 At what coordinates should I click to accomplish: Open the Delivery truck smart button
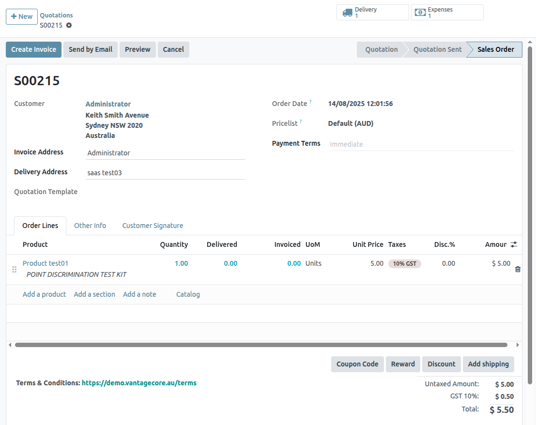[372, 13]
